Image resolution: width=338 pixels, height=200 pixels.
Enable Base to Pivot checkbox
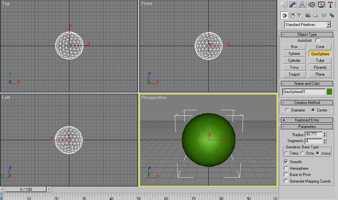point(286,174)
